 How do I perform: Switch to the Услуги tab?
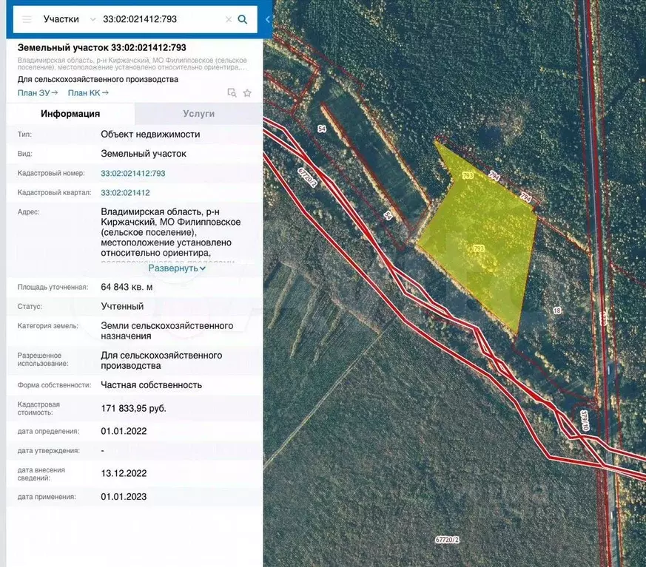coord(198,114)
